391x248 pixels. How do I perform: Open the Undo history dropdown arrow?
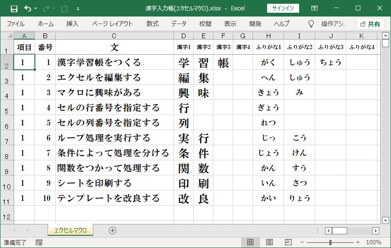(36, 9)
